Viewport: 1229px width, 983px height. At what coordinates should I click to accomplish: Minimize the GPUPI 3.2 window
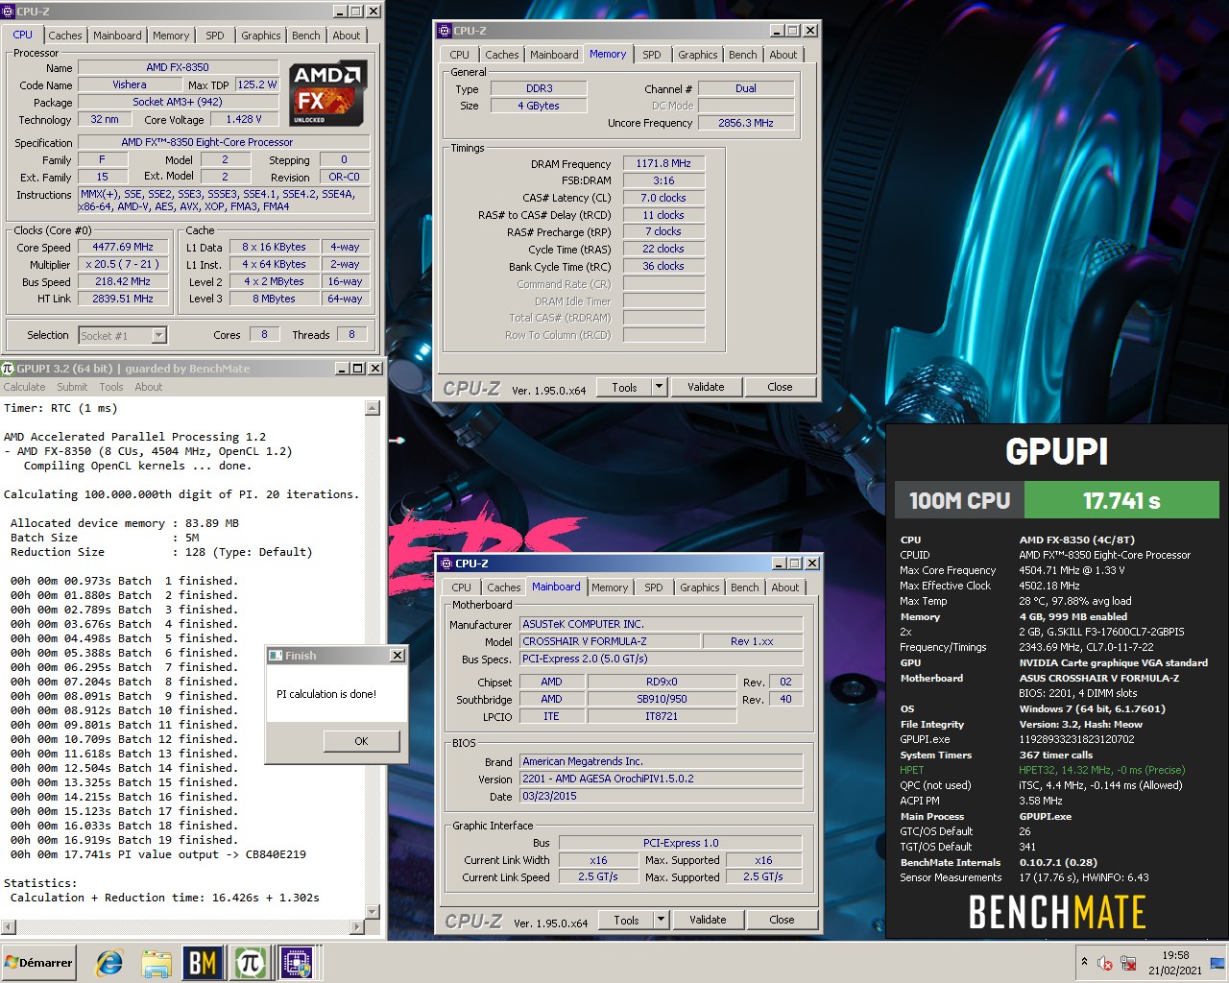[x=342, y=369]
